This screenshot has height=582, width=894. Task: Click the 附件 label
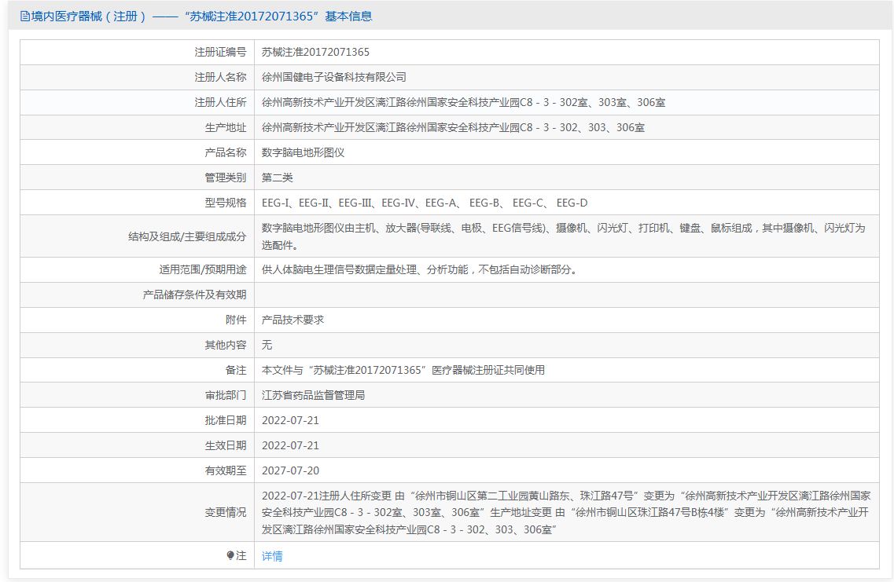click(x=236, y=320)
